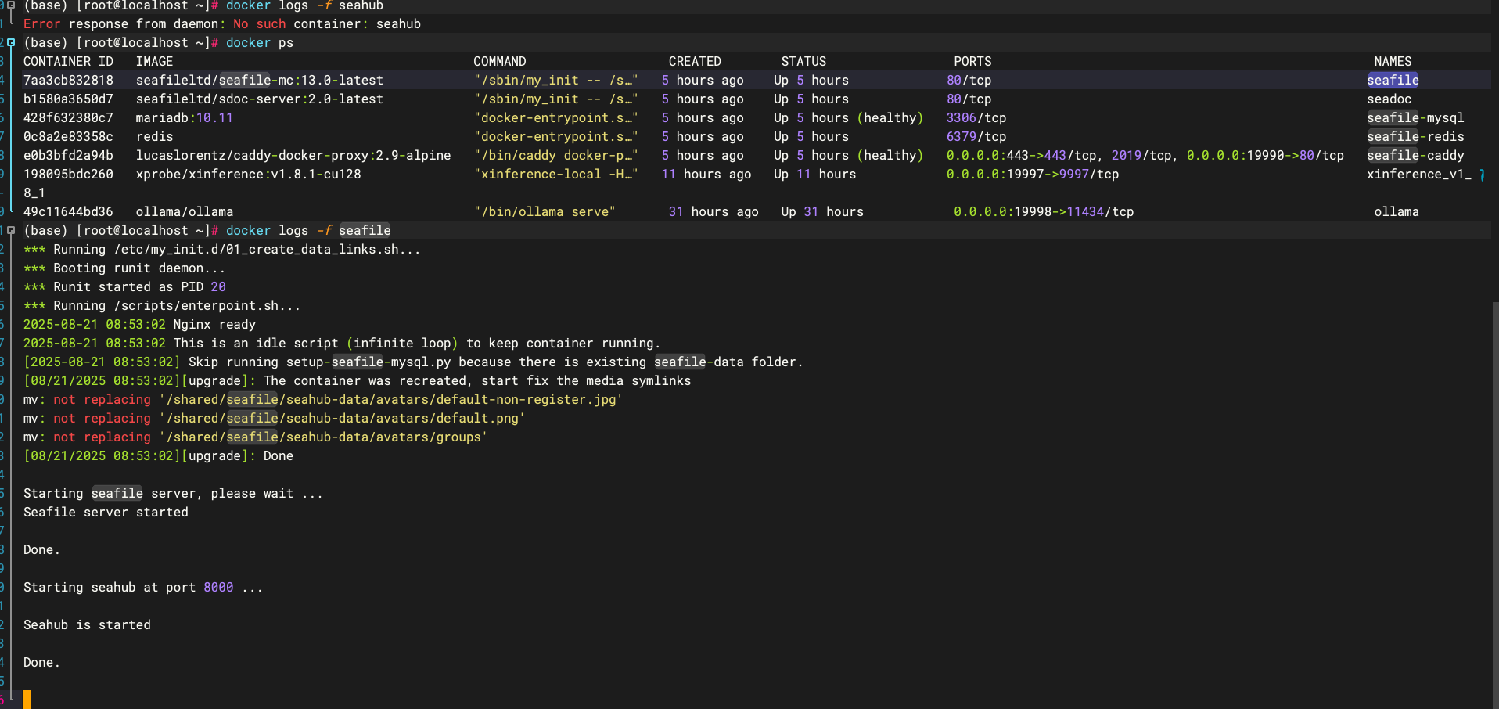1499x709 pixels.
Task: Click the '[upgrade]: Done' log line
Action: pyautogui.click(x=158, y=455)
